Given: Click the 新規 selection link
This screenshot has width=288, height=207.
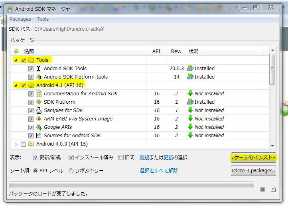Looking at the screenshot, I should point(144,158).
